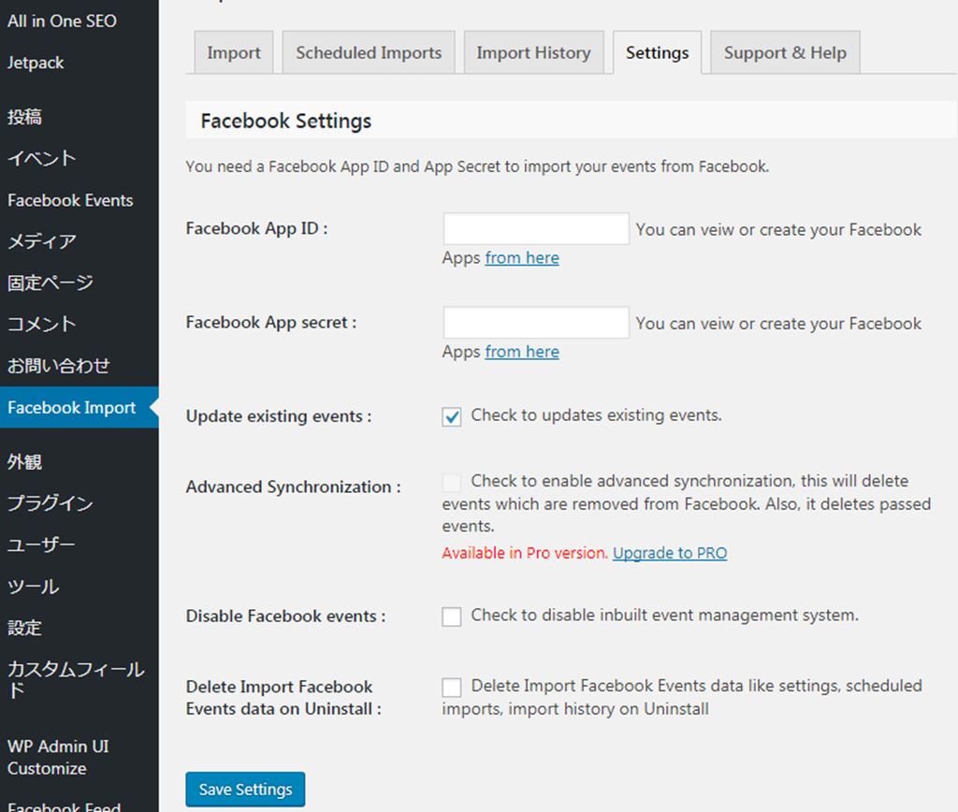Open the Import History tab

533,53
